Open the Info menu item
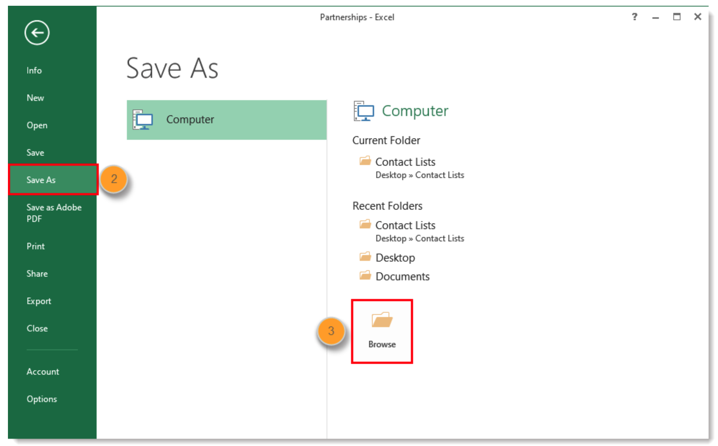 tap(34, 70)
